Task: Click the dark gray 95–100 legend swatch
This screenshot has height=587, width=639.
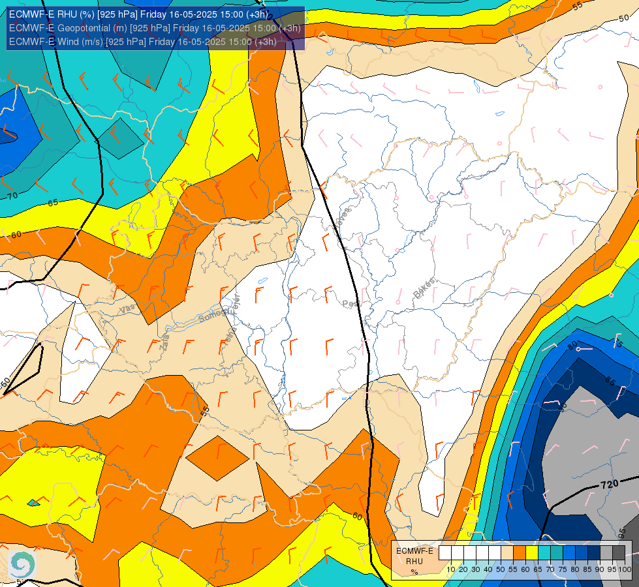Action: point(619,553)
